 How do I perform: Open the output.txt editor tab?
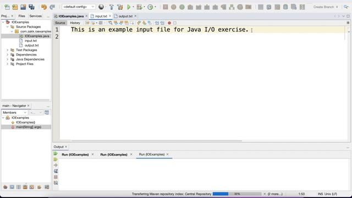point(125,16)
